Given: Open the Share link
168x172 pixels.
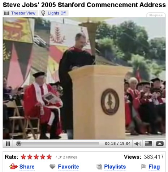Looking at the screenshot, I should [x=27, y=167].
